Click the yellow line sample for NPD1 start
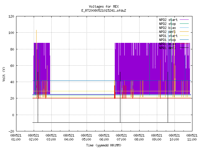This screenshot has height=148, width=198. coord(184,36)
